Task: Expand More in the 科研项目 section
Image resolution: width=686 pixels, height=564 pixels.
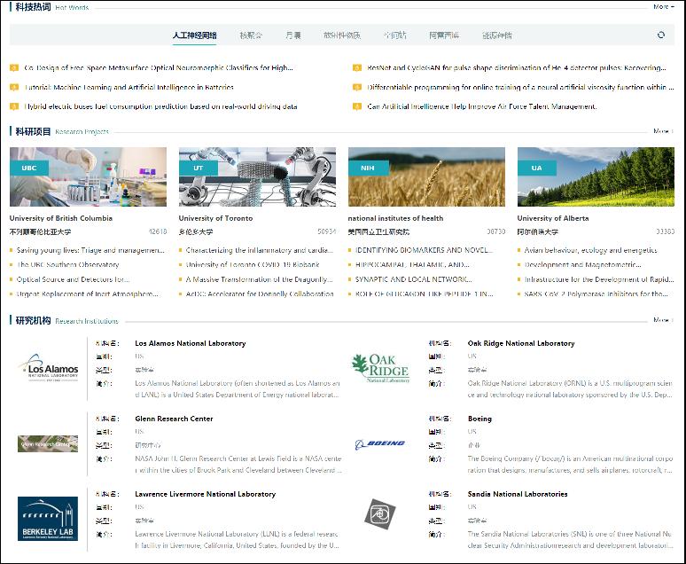Action: (x=662, y=131)
